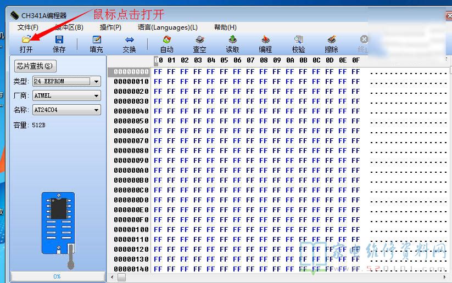Click the 读取 (Read) chip icon
The height and width of the screenshot is (283, 452).
click(232, 40)
